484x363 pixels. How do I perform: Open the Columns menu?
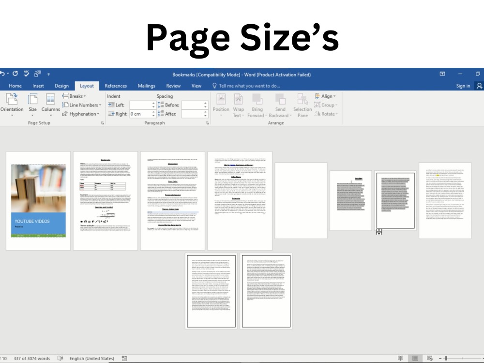(x=51, y=105)
